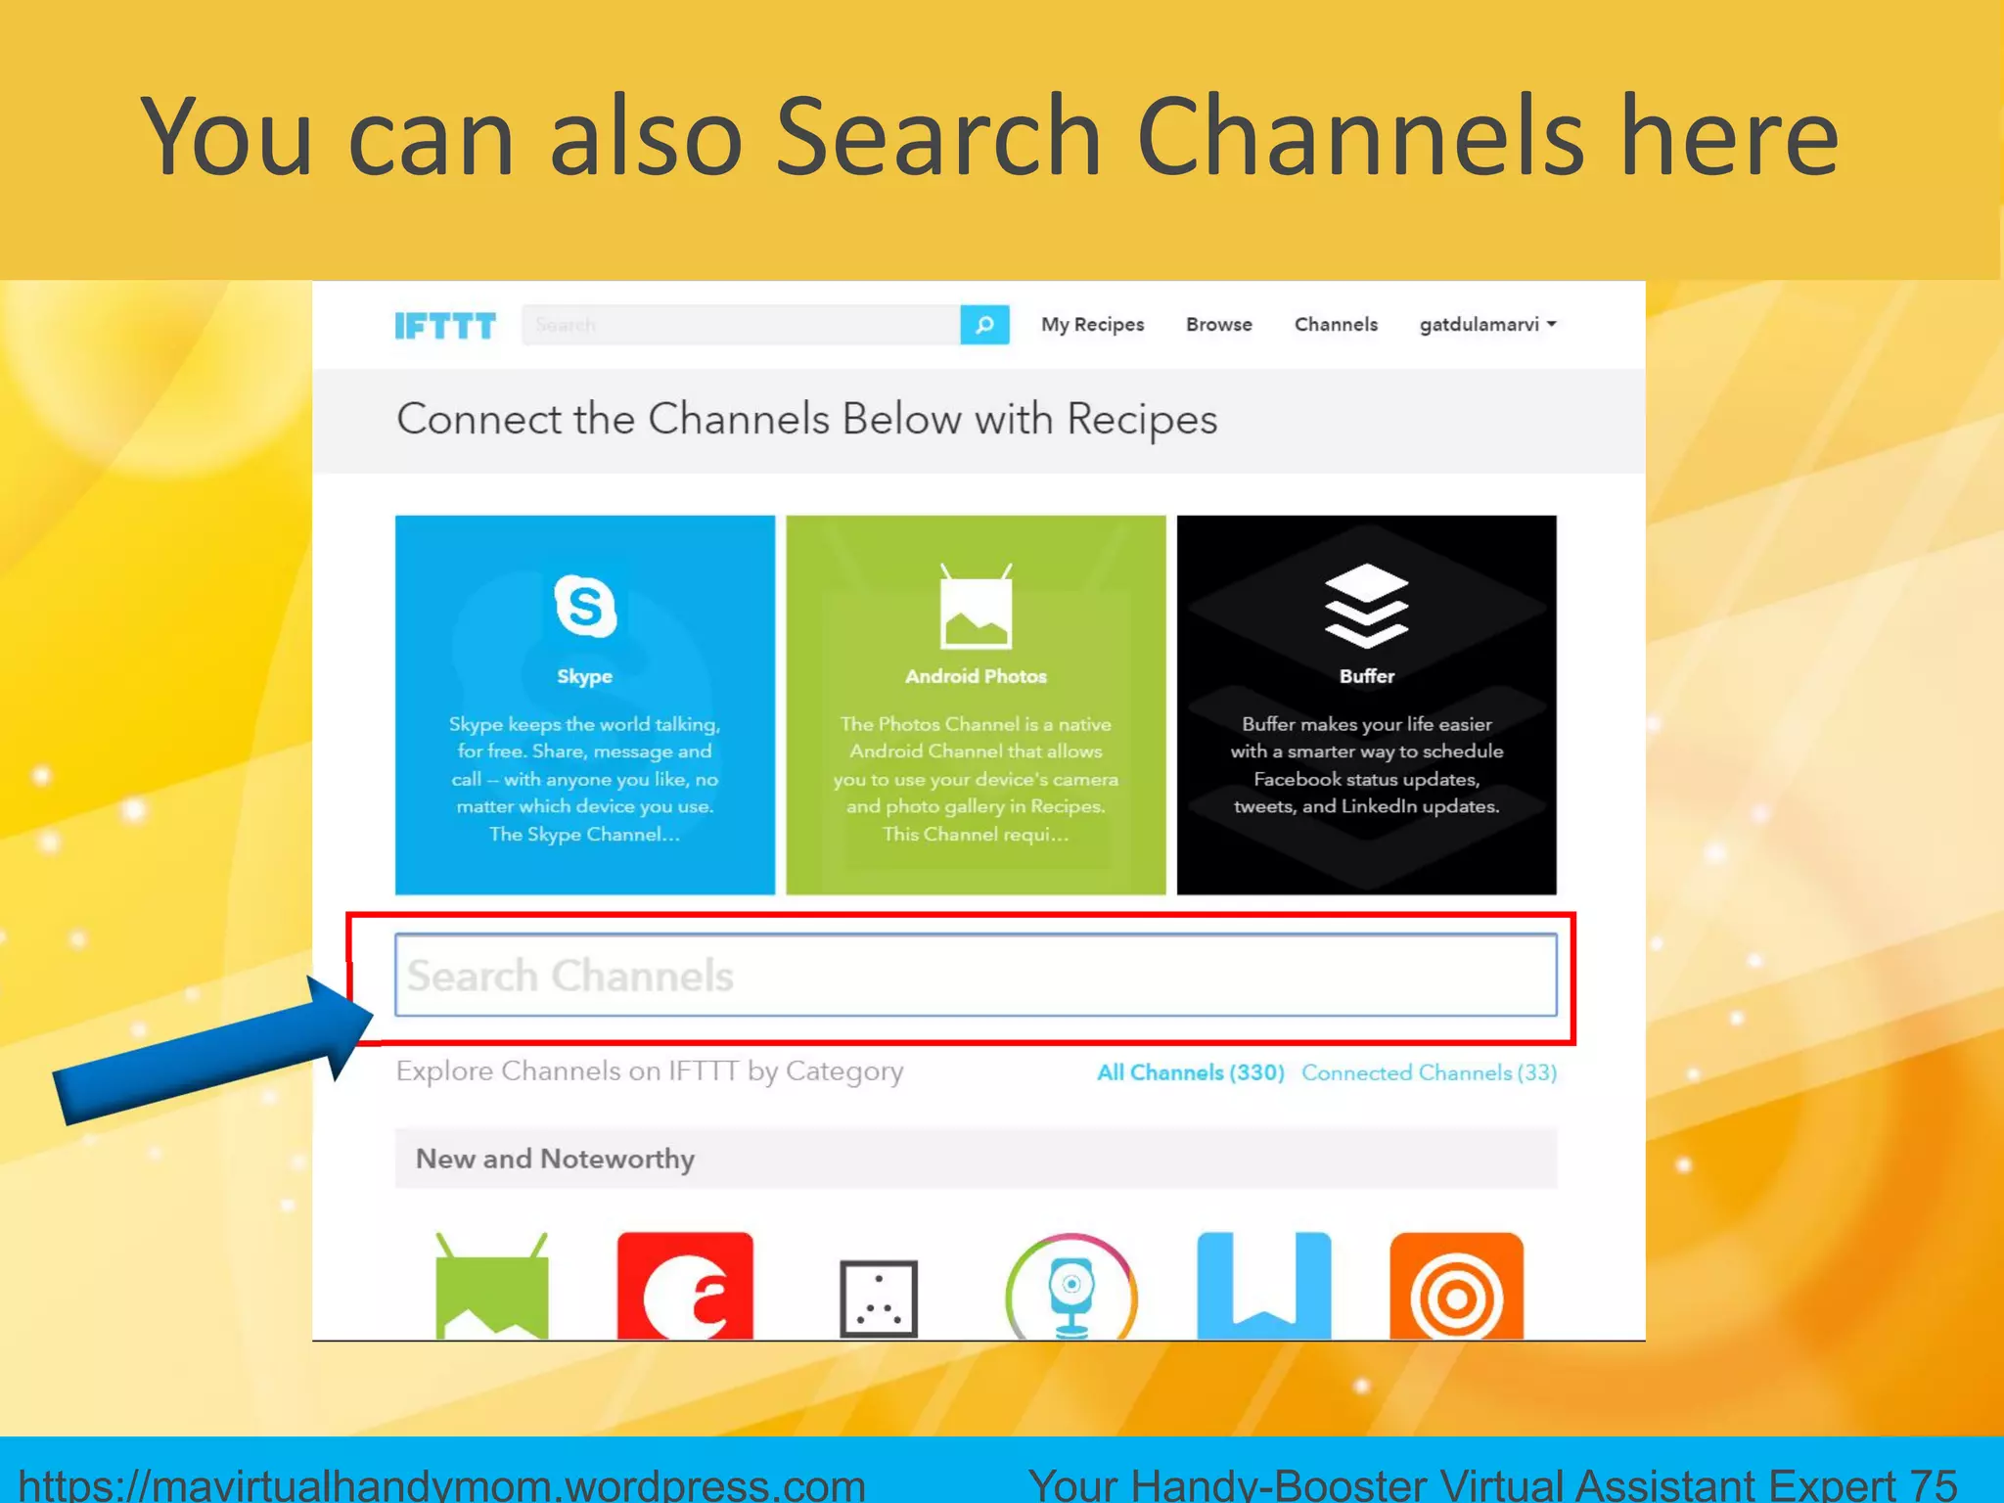Viewport: 2004px width, 1503px height.
Task: Open the orange concentric circles channel icon
Action: 1456,1286
